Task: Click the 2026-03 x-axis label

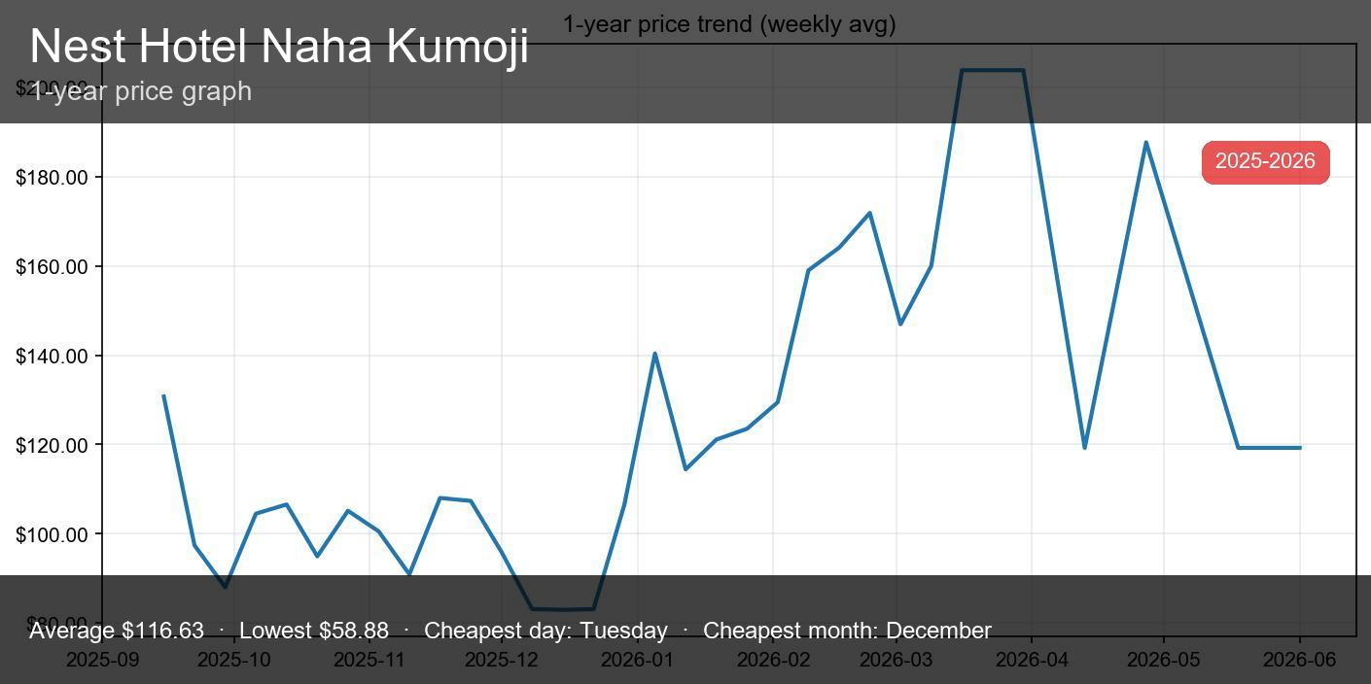Action: coord(896,660)
